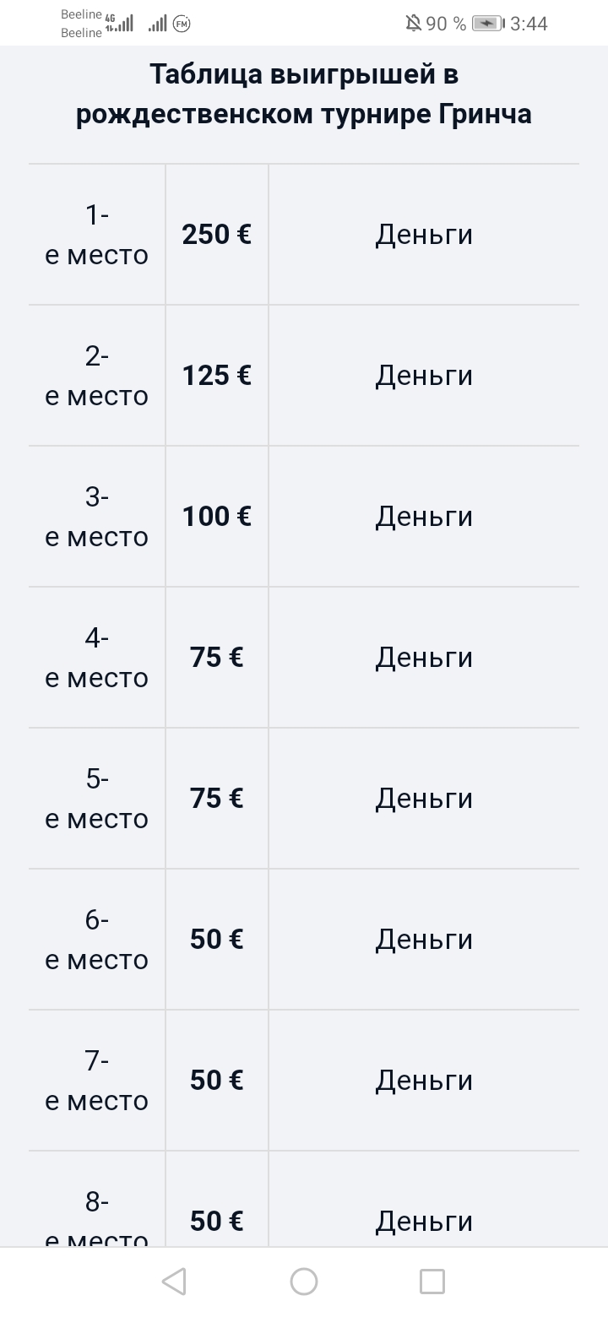Tap the 4G signal strength icon
The height and width of the screenshot is (1317, 608).
tap(119, 23)
